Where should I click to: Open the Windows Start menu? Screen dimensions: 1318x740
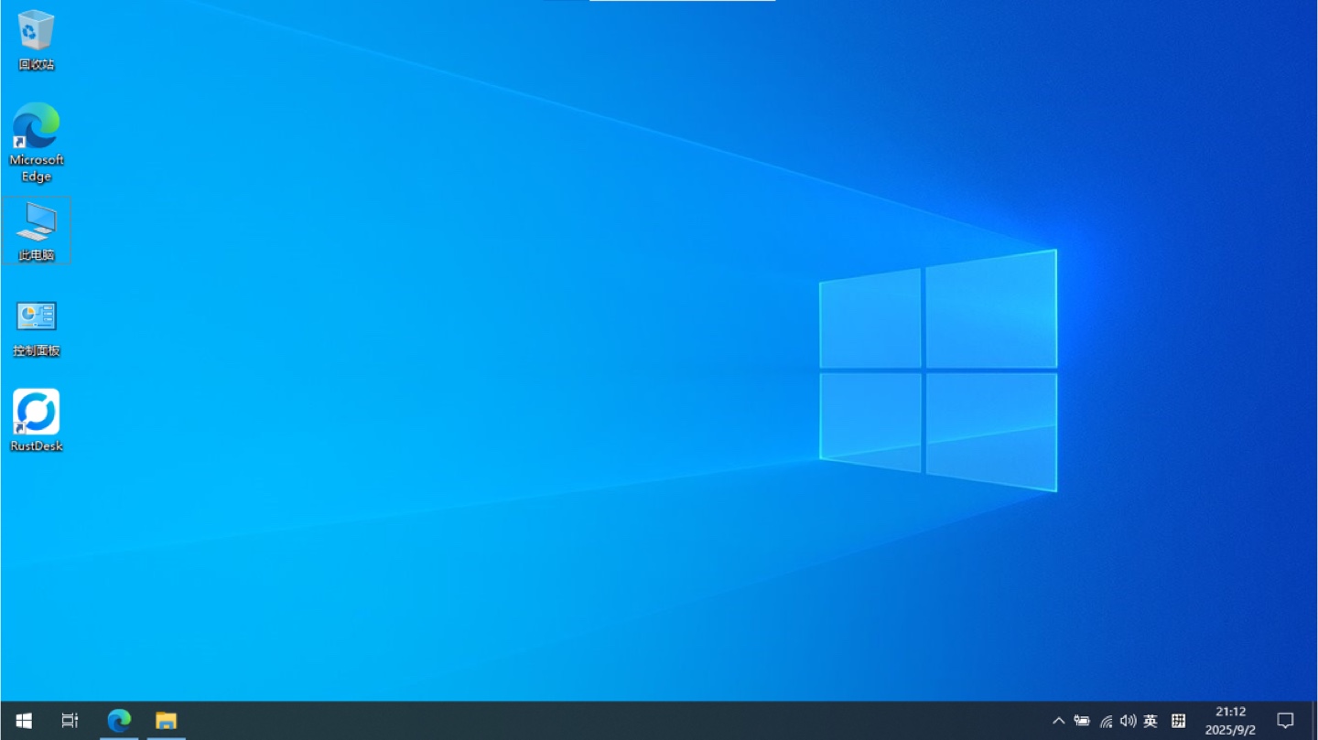24,721
